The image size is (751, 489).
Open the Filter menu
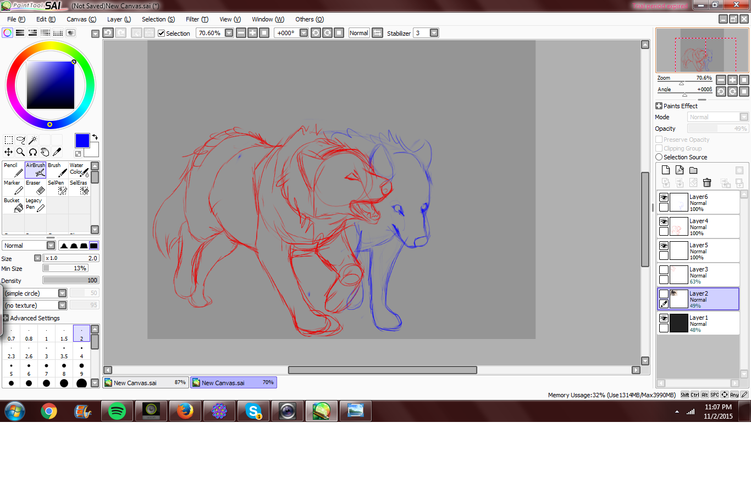point(196,19)
